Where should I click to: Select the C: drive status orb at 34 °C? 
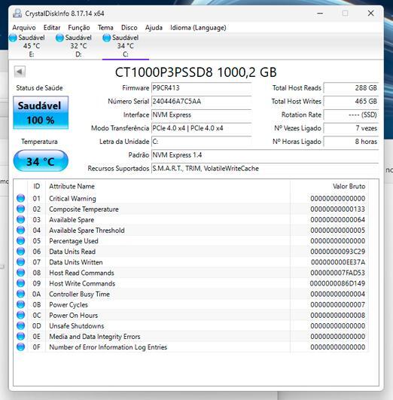[107, 38]
